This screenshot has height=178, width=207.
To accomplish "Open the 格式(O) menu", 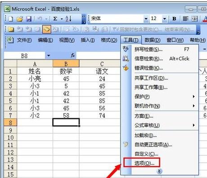I will (x=109, y=40).
